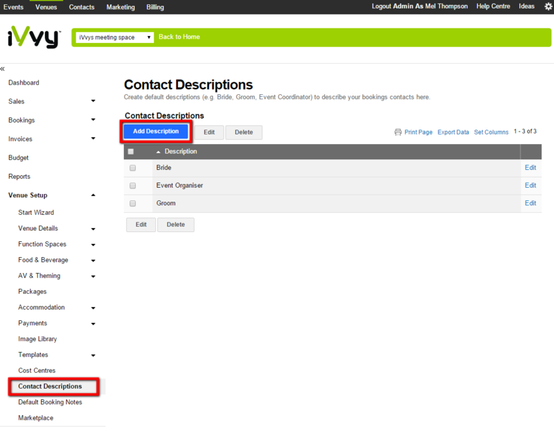Image resolution: width=554 pixels, height=431 pixels.
Task: Expand AV & Theming submenu
Action: coord(93,276)
